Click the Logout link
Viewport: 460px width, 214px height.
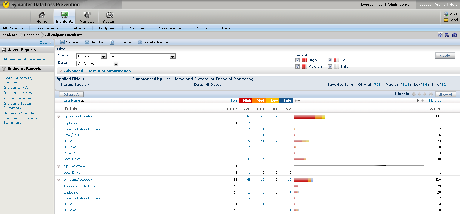pyautogui.click(x=425, y=5)
